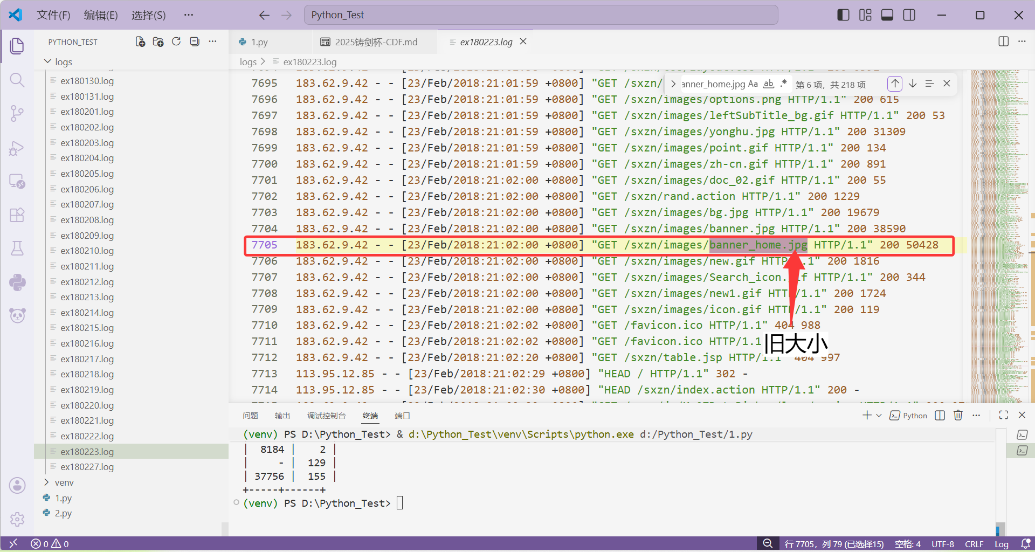Open the Testing flask view
Viewport: 1035px width, 552px height.
point(17,249)
